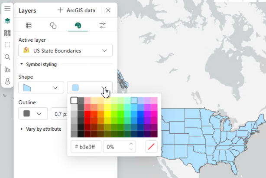266x178 pixels.
Task: Switch to the overlapping shapes tab
Action: pos(53,25)
